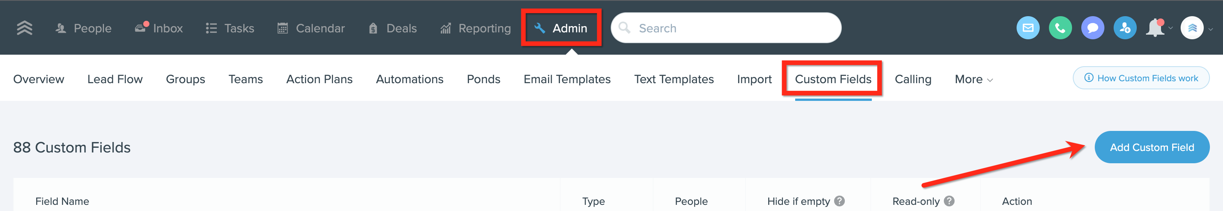Image resolution: width=1223 pixels, height=211 pixels.
Task: Open notifications bell icon
Action: point(1155,28)
